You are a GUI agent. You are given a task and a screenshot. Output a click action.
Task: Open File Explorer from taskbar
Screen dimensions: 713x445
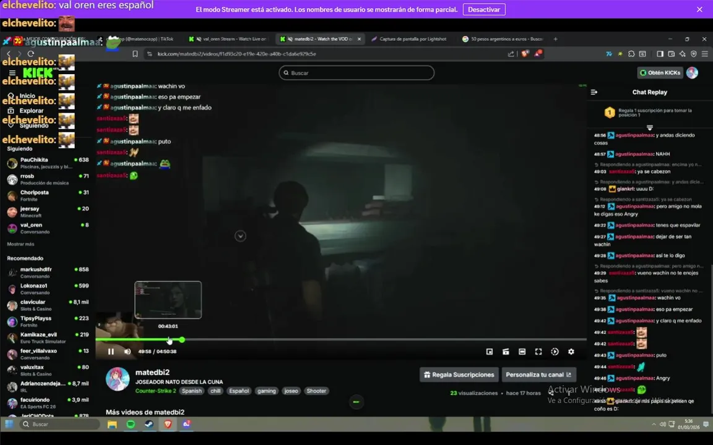tap(112, 424)
